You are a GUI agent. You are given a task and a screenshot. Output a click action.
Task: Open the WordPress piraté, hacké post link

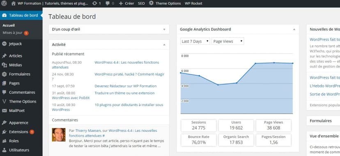[x=129, y=75]
